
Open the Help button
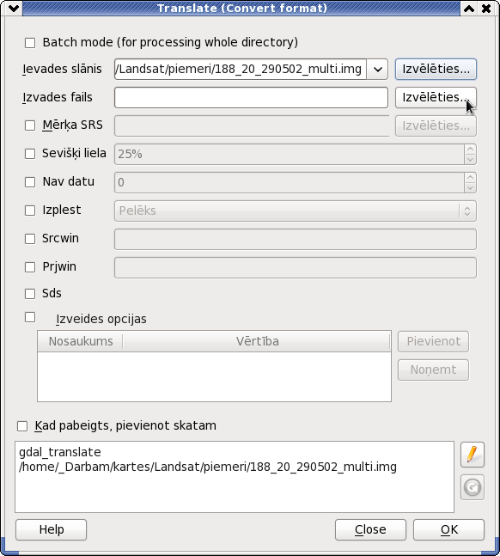(51, 529)
